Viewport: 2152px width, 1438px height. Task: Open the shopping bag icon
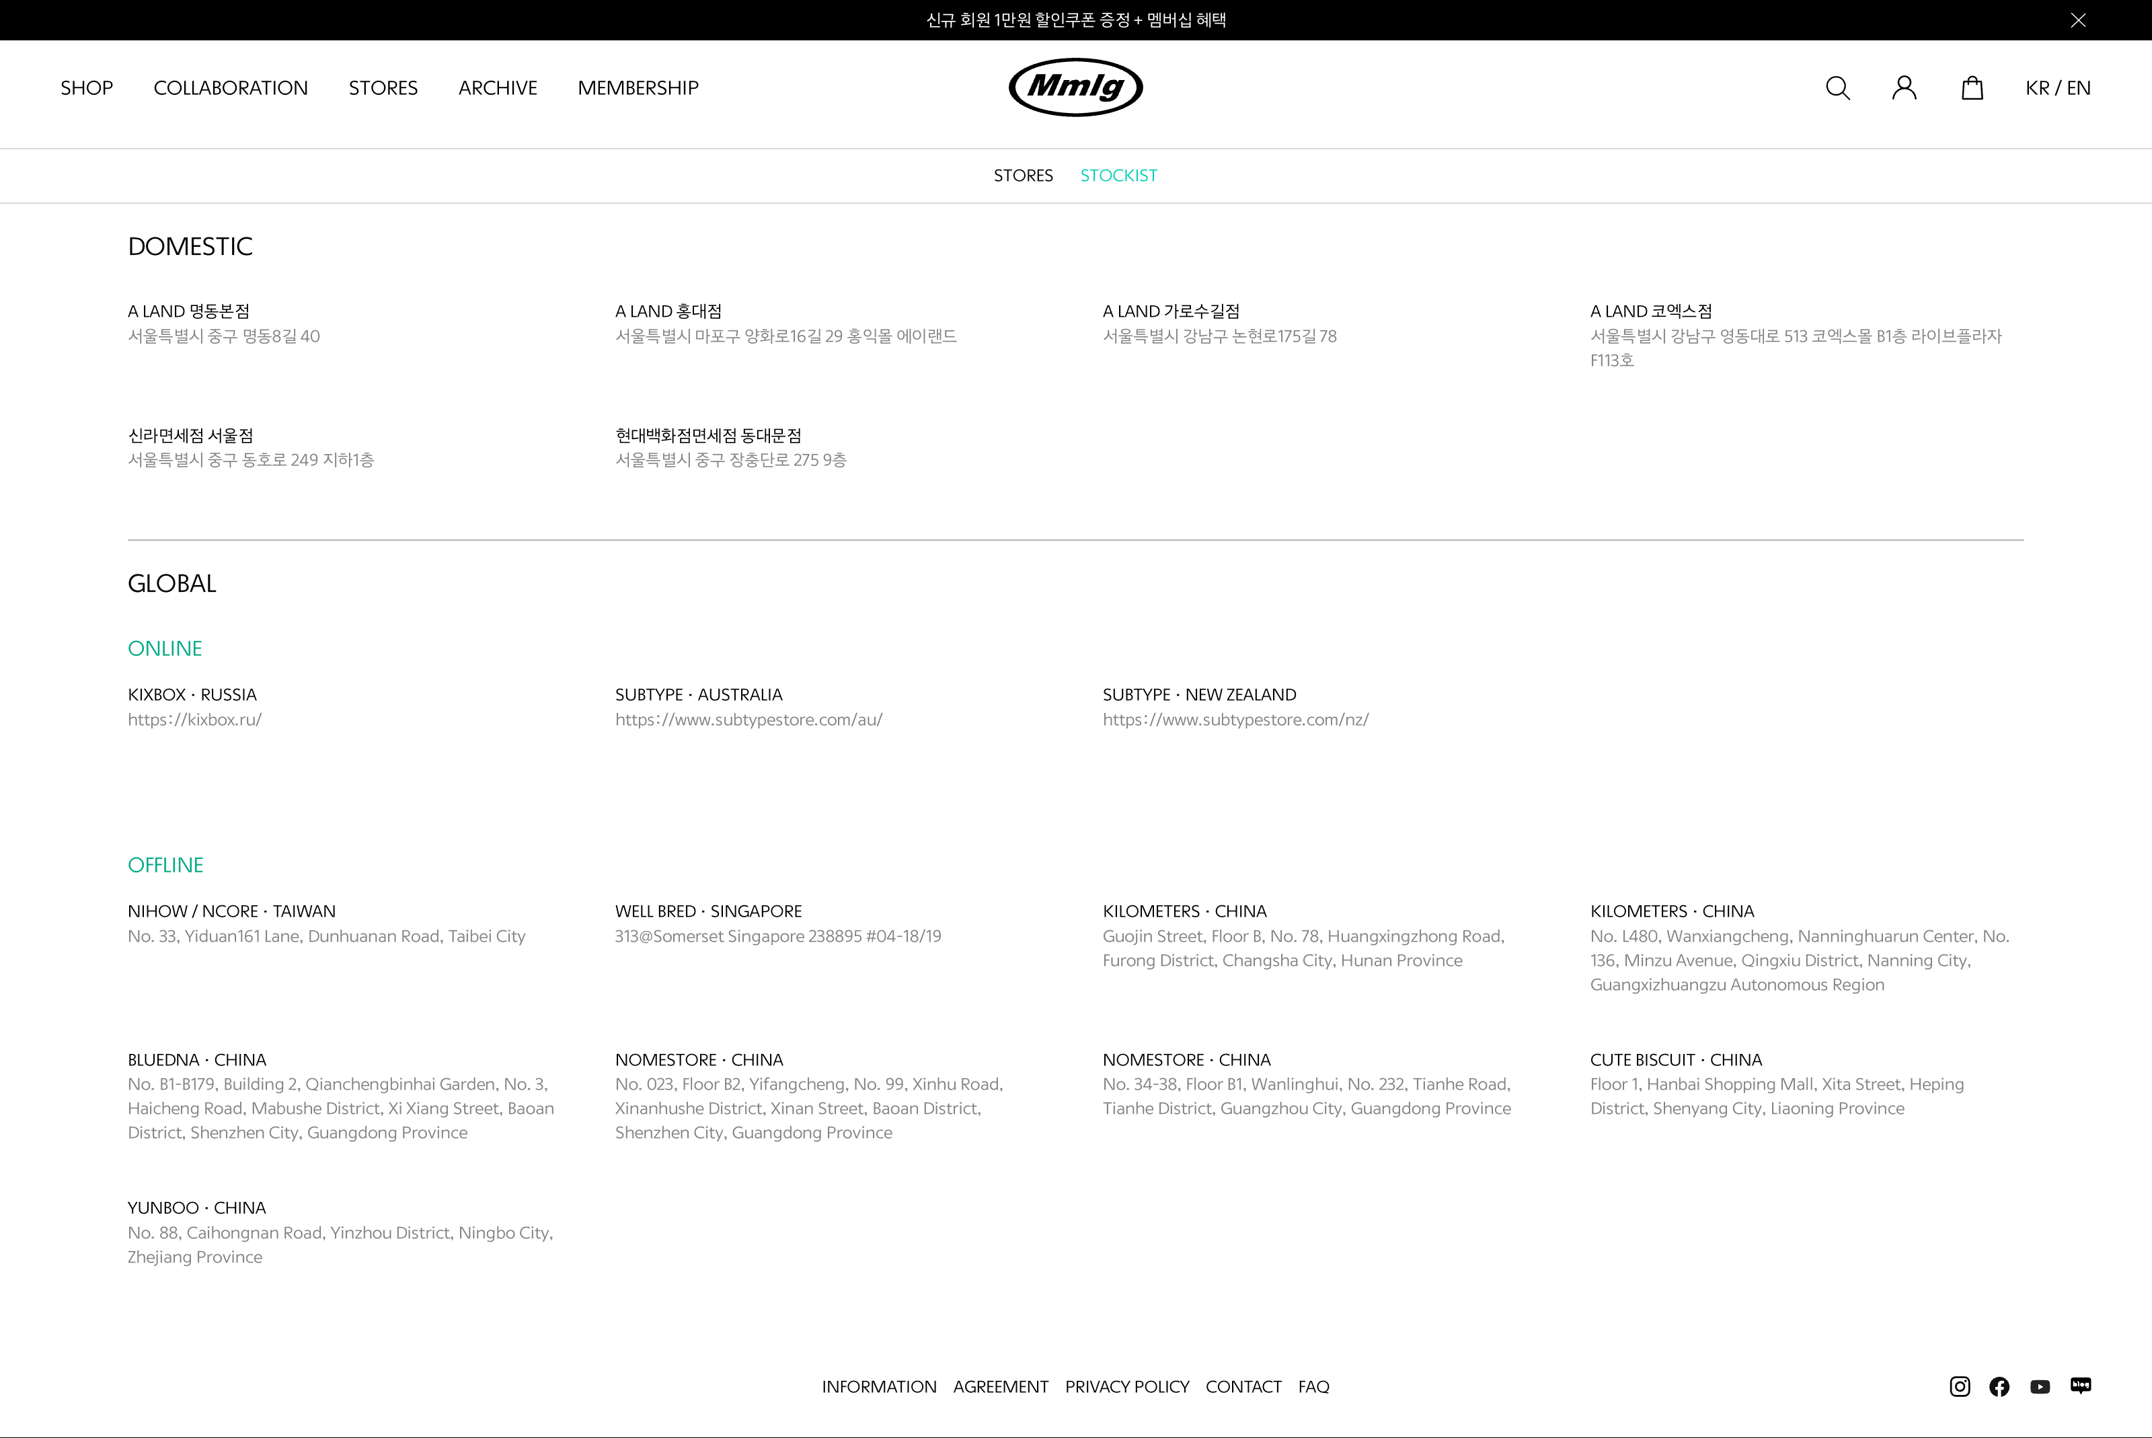pos(1972,88)
